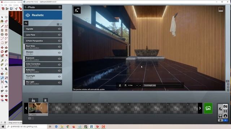Select SketchUp Orbit tool
The image size is (231, 129).
point(2,74)
